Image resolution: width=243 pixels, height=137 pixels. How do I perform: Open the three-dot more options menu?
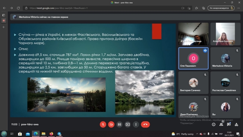pyautogui.click(x=136, y=124)
